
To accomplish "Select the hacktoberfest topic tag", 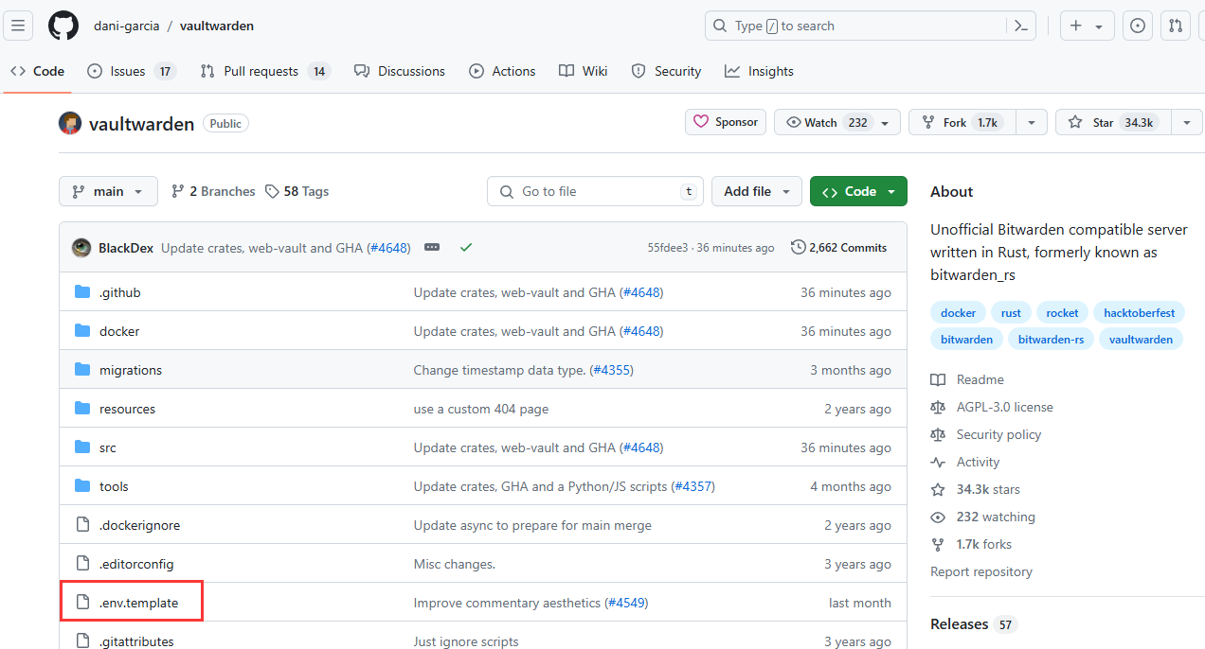I will click(x=1139, y=312).
